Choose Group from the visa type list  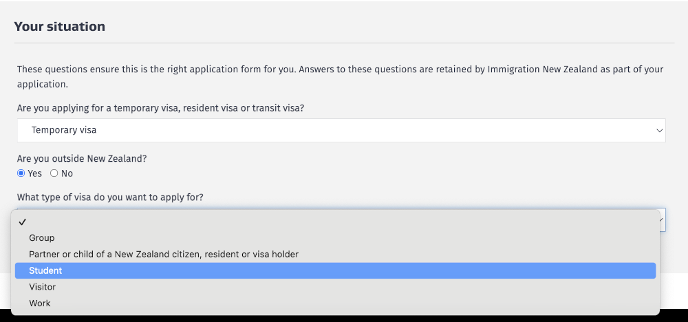[x=42, y=238]
